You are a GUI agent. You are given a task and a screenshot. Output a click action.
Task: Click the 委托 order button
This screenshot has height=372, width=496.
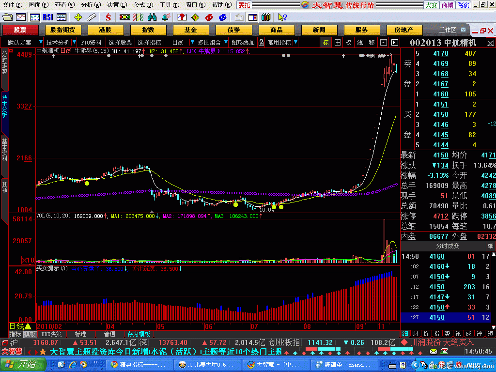[244, 5]
